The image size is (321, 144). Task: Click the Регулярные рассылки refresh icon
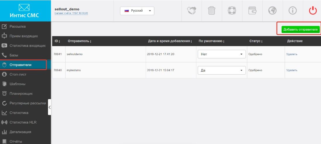point(4,103)
